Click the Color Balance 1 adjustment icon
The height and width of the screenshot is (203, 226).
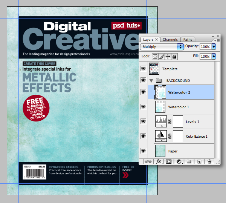pyautogui.click(x=161, y=136)
